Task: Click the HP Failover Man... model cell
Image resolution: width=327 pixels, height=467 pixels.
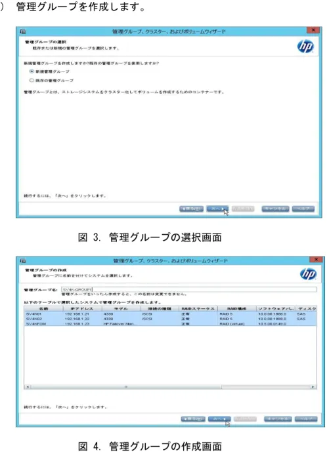Action: [x=119, y=324]
